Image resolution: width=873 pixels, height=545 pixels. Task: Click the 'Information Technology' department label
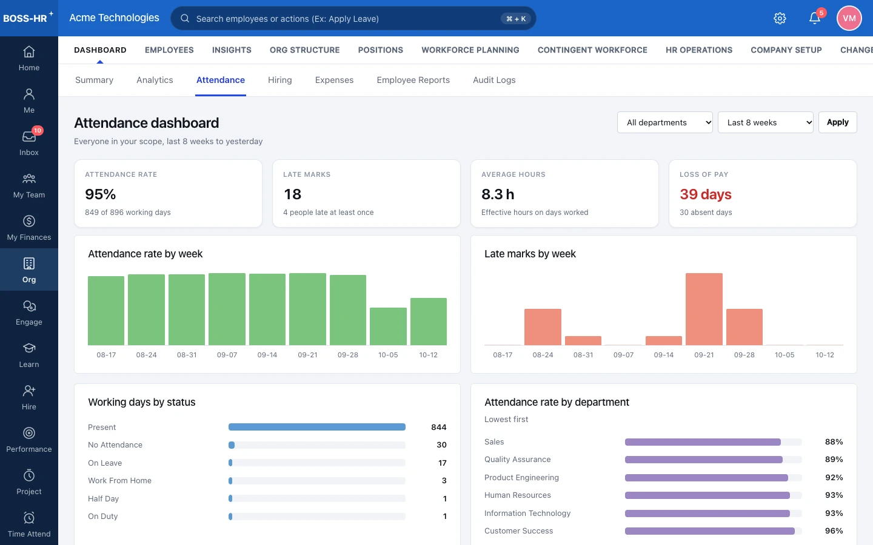click(527, 514)
